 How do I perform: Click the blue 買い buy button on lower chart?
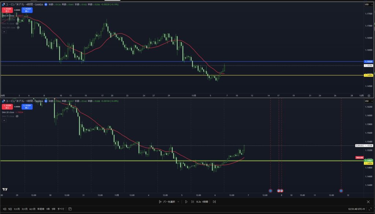point(26,106)
